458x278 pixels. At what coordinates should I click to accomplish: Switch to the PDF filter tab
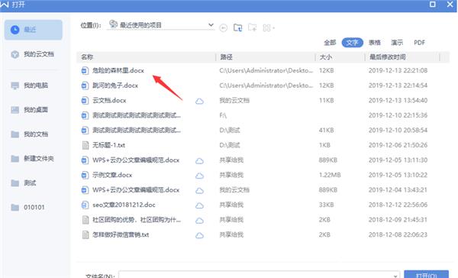coord(419,43)
